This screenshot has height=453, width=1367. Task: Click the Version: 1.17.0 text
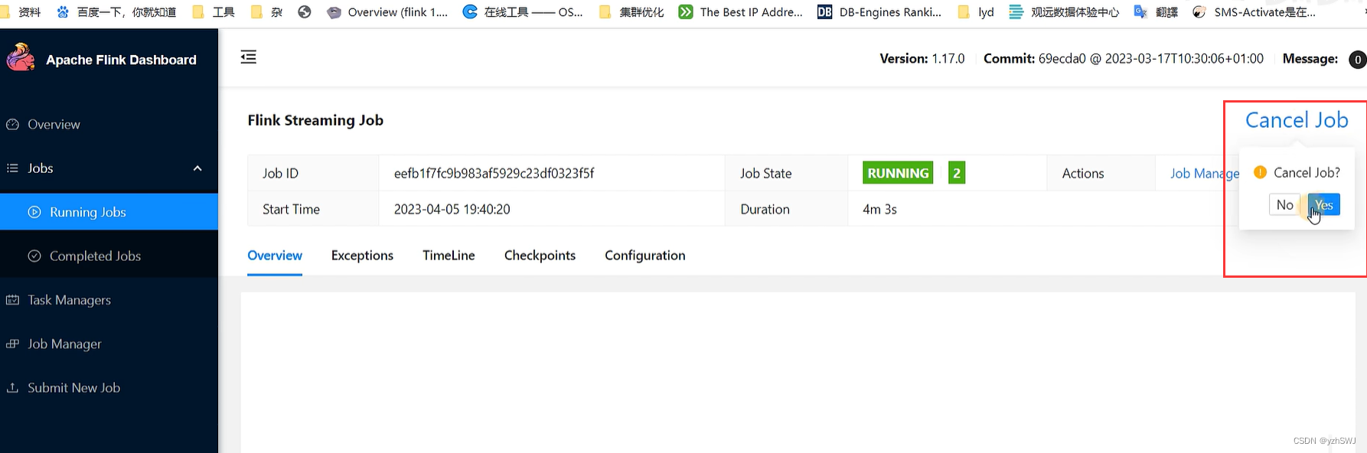[x=922, y=59]
